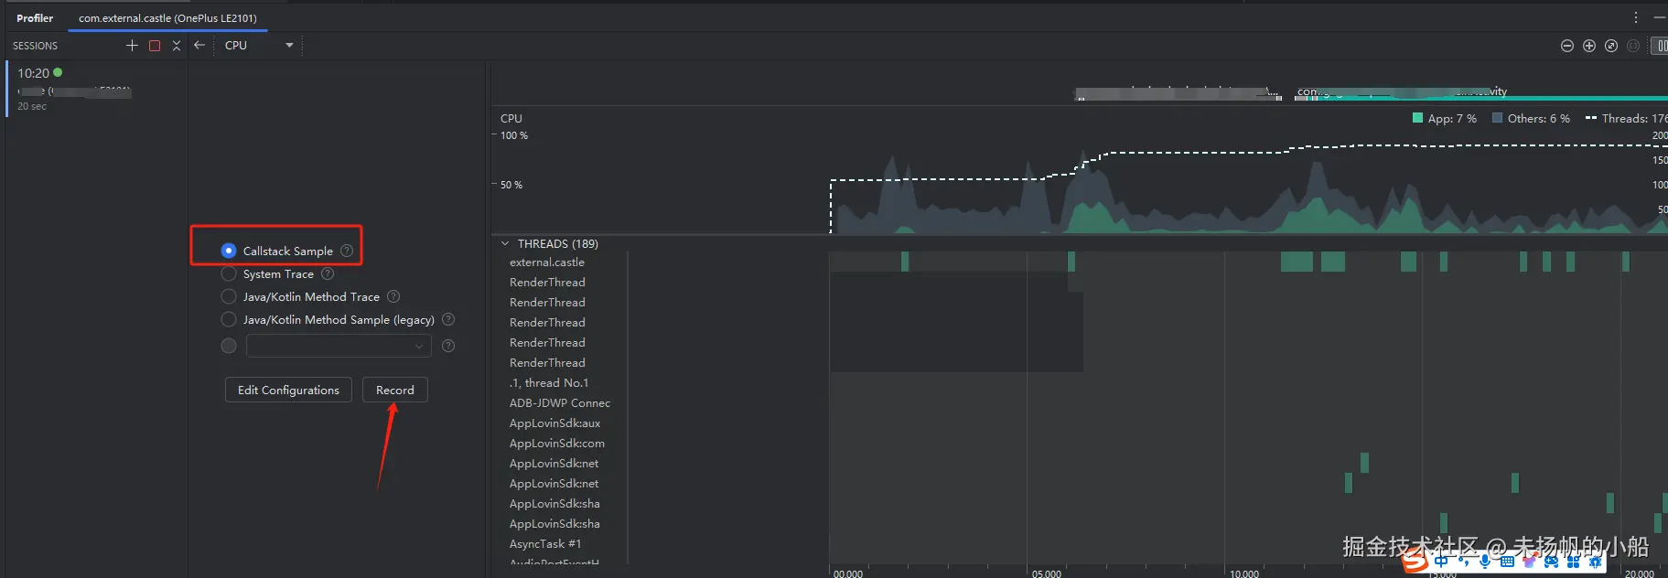Click the orange Sogou S input logo

tap(1415, 560)
